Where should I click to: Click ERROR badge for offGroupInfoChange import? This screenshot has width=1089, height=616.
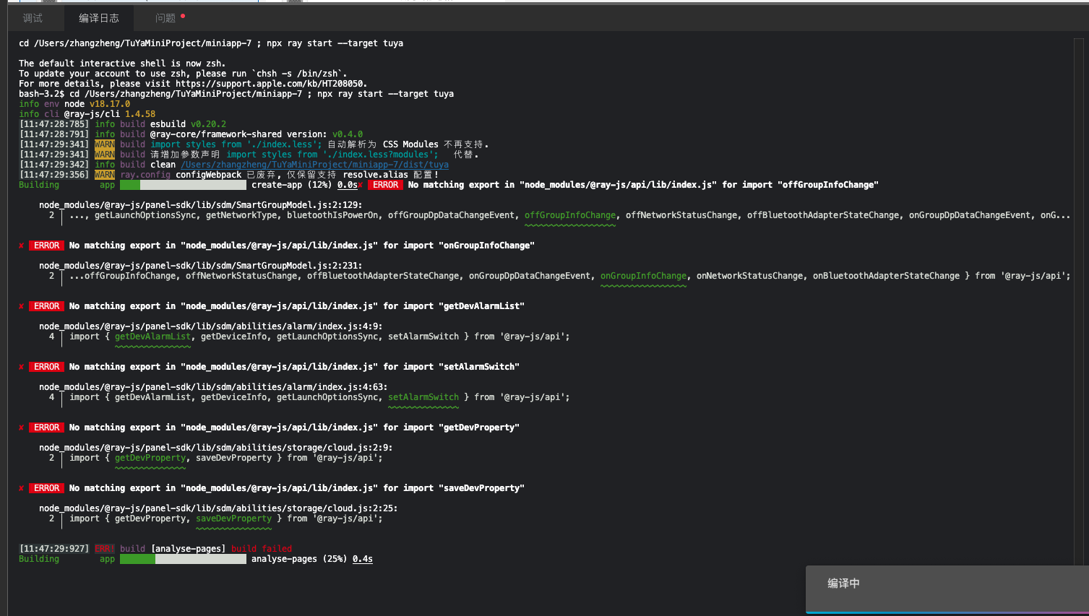point(385,185)
